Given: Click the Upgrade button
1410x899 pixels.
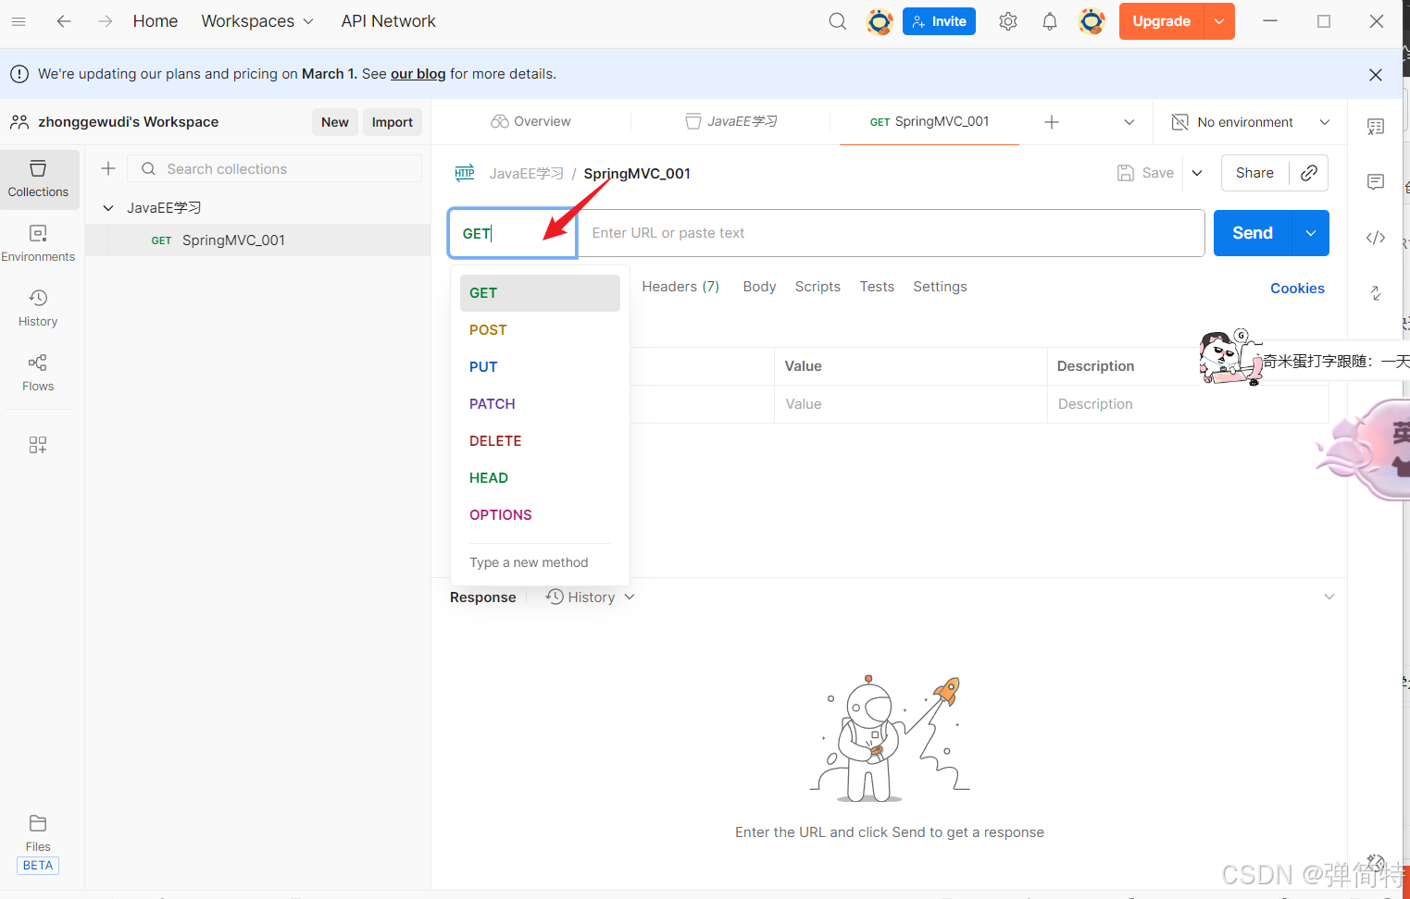Looking at the screenshot, I should click(1161, 21).
